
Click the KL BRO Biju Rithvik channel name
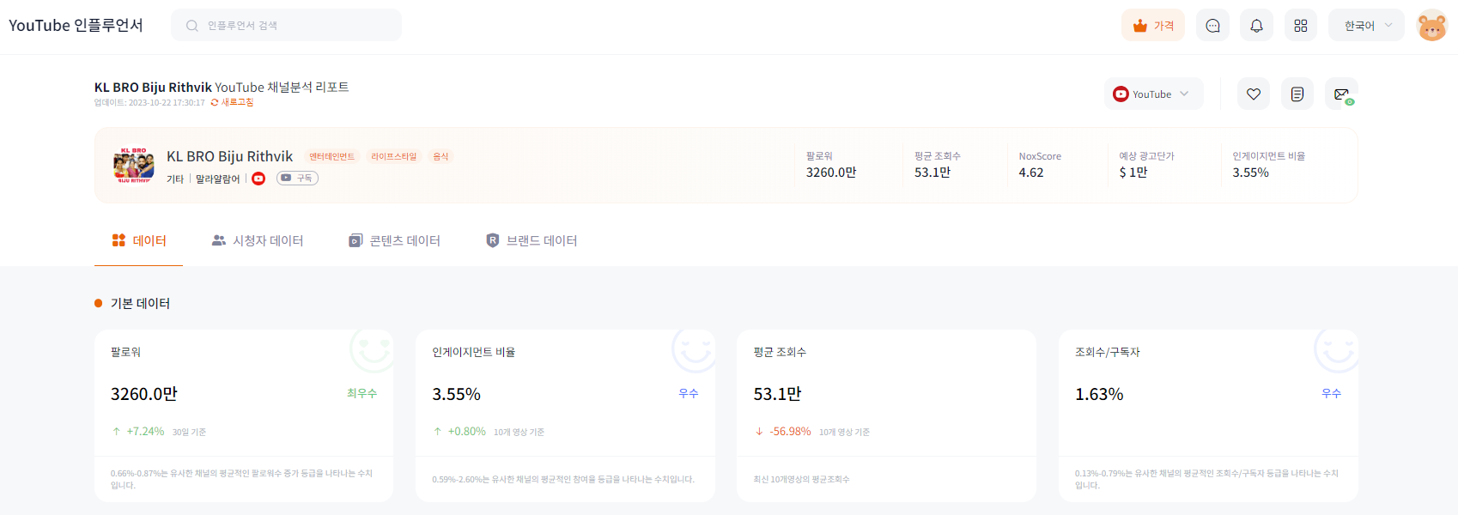[229, 156]
